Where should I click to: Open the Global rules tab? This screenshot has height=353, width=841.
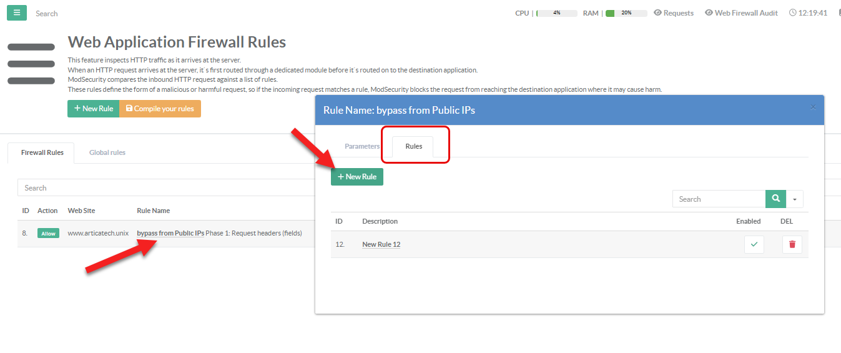click(107, 152)
